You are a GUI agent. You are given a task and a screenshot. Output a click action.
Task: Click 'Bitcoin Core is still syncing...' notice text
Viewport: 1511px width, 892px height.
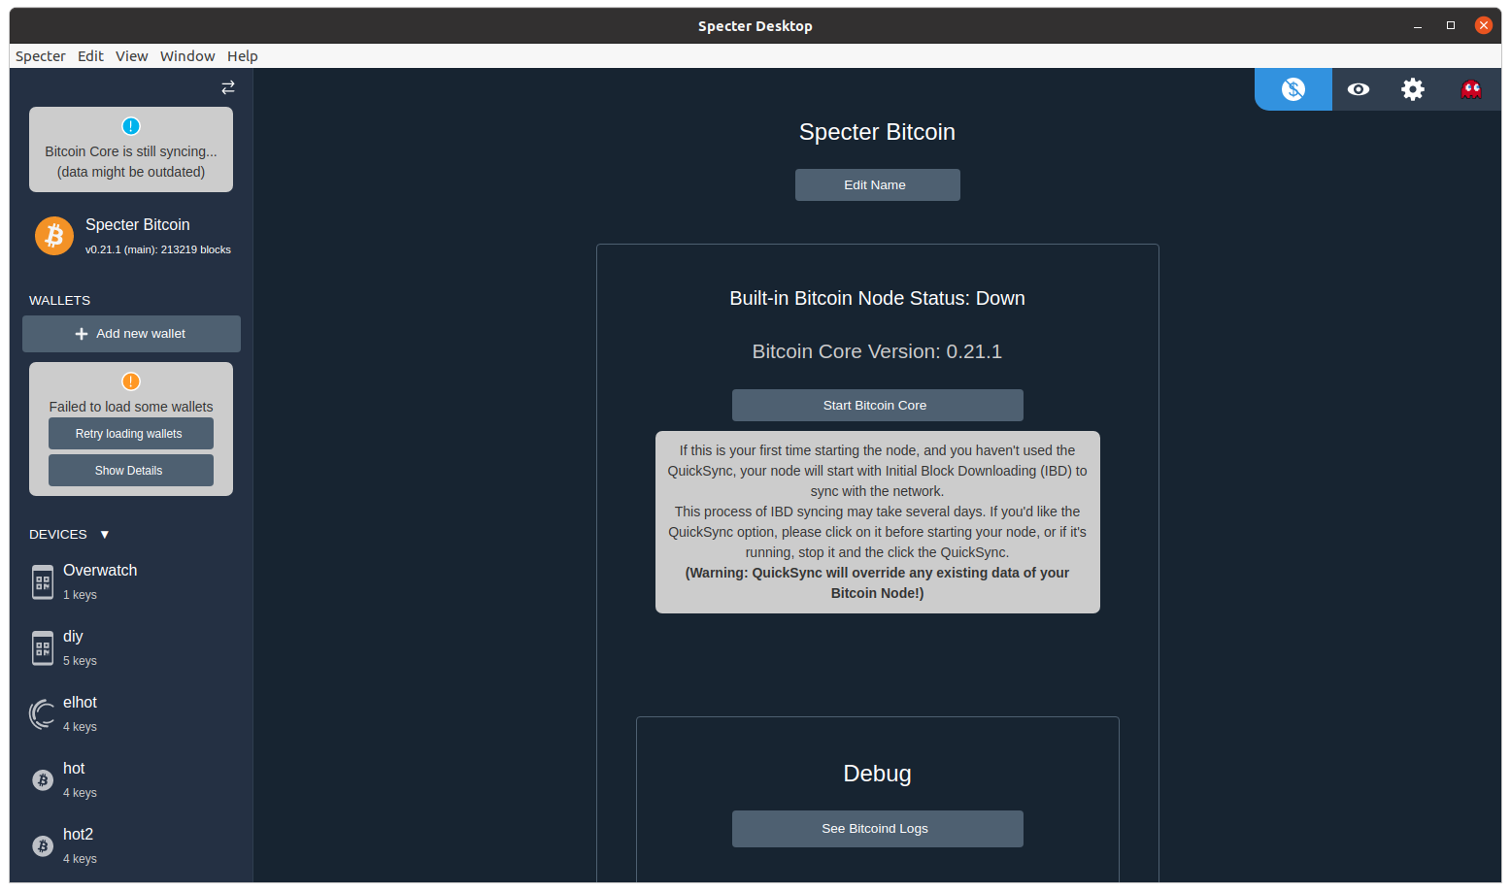click(x=131, y=151)
